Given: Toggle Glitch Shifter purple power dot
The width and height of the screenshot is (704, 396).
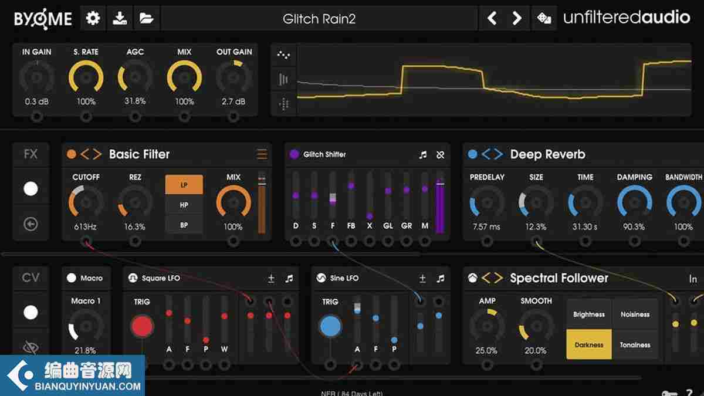Looking at the screenshot, I should [295, 154].
